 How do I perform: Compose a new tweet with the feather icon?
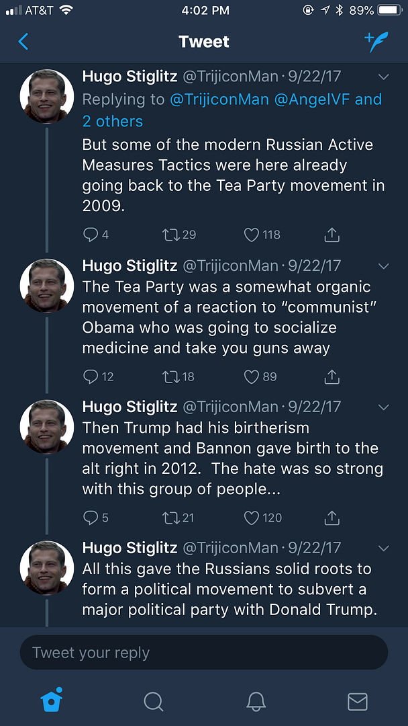(376, 42)
